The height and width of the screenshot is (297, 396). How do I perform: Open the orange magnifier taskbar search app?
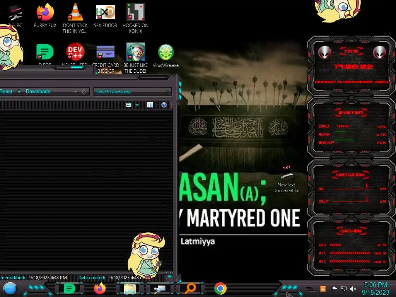[190, 288]
